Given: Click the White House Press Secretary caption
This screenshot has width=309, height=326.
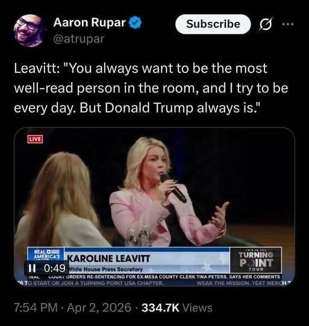Looking at the screenshot, I should click(106, 269).
